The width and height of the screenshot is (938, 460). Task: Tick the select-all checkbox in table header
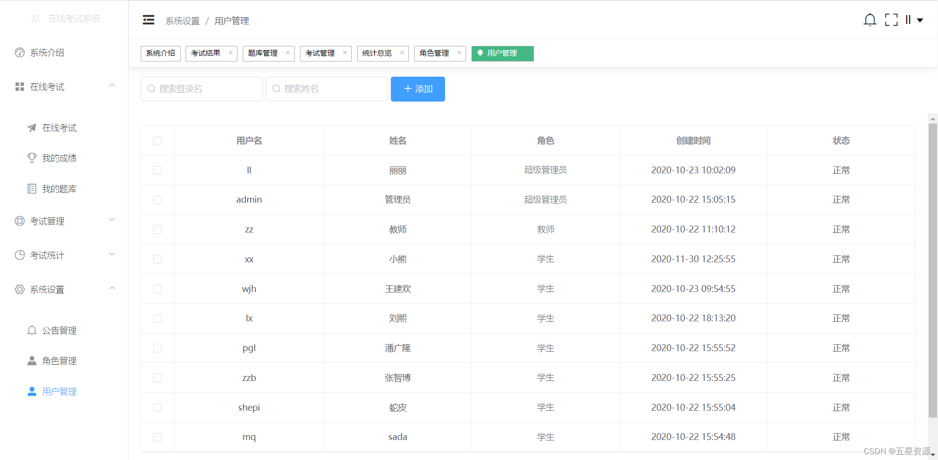tap(157, 141)
